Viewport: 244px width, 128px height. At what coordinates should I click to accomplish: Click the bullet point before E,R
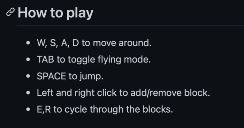28,109
